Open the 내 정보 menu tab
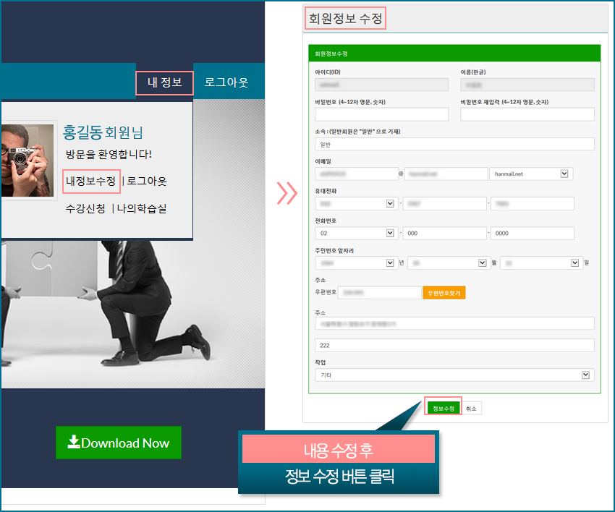 (164, 82)
